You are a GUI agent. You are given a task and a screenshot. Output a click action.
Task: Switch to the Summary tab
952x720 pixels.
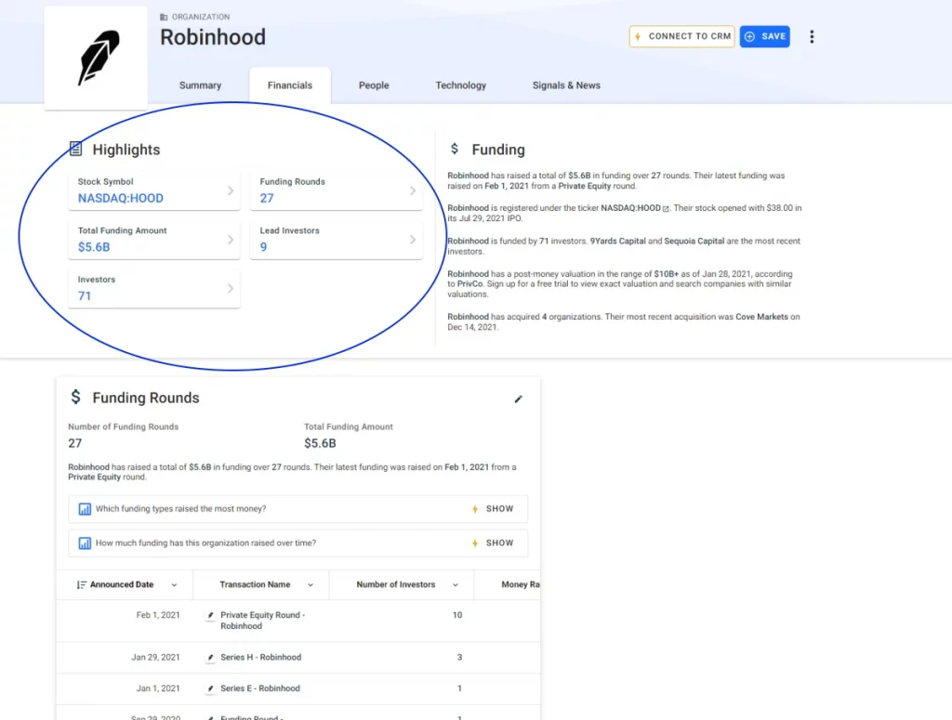pos(200,85)
